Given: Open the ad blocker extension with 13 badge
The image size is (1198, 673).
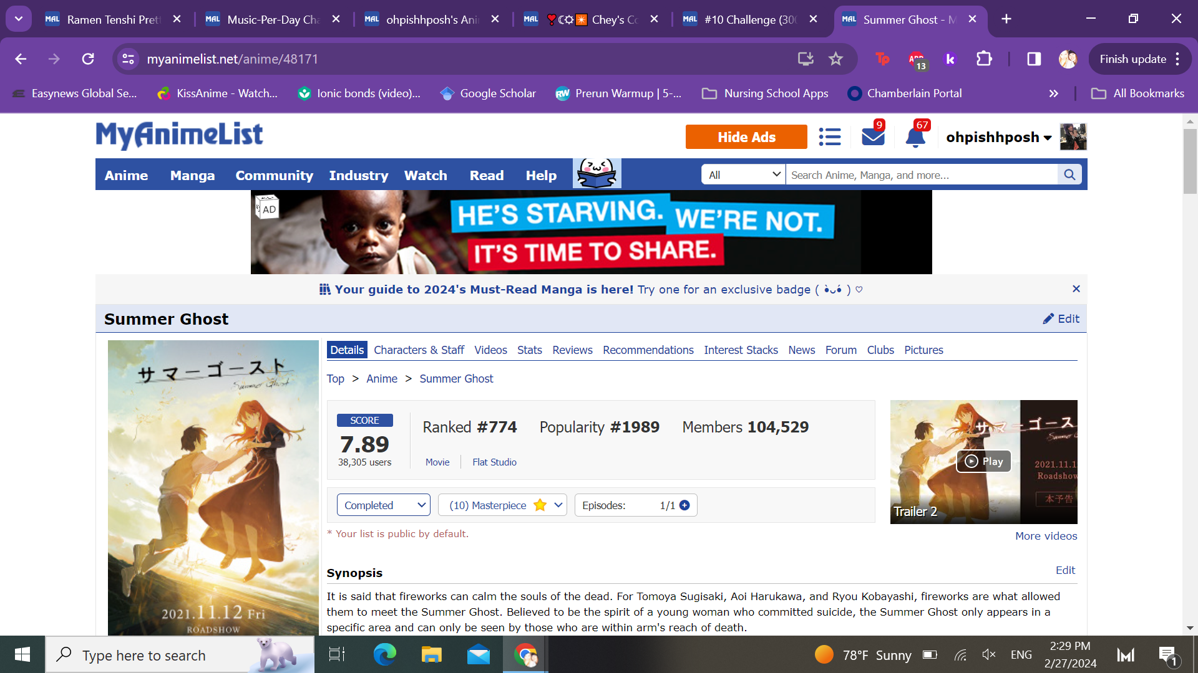Looking at the screenshot, I should [x=917, y=60].
